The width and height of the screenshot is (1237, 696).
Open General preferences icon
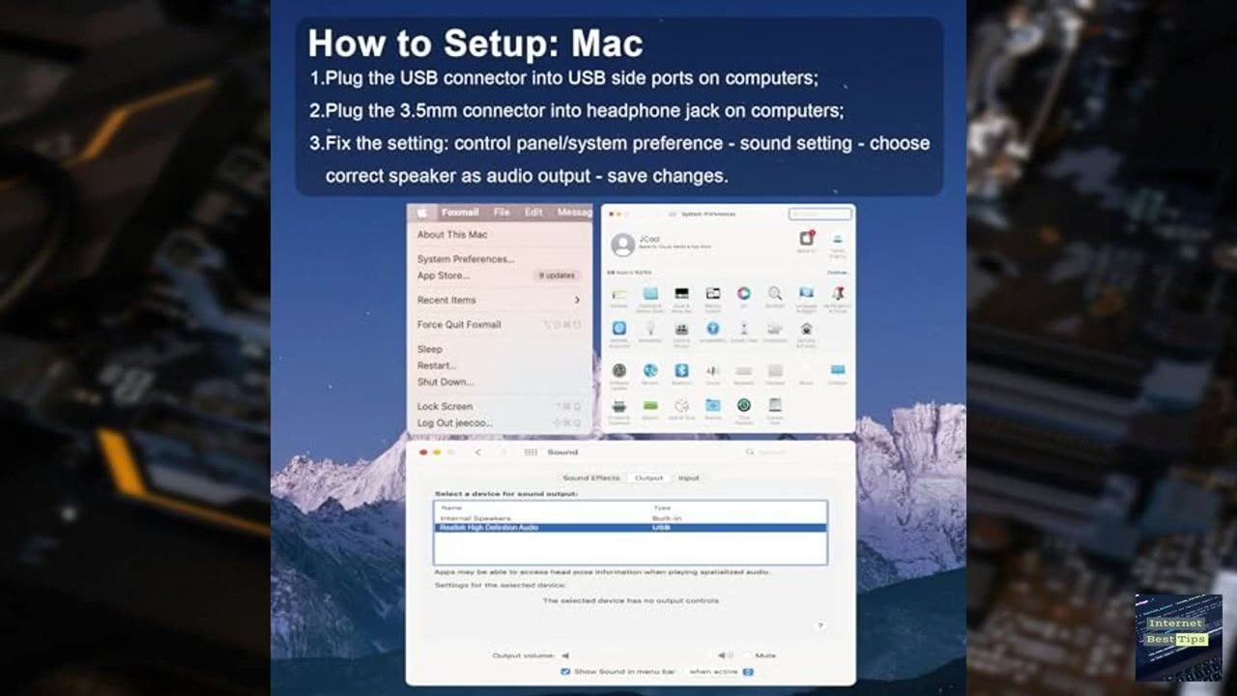619,294
